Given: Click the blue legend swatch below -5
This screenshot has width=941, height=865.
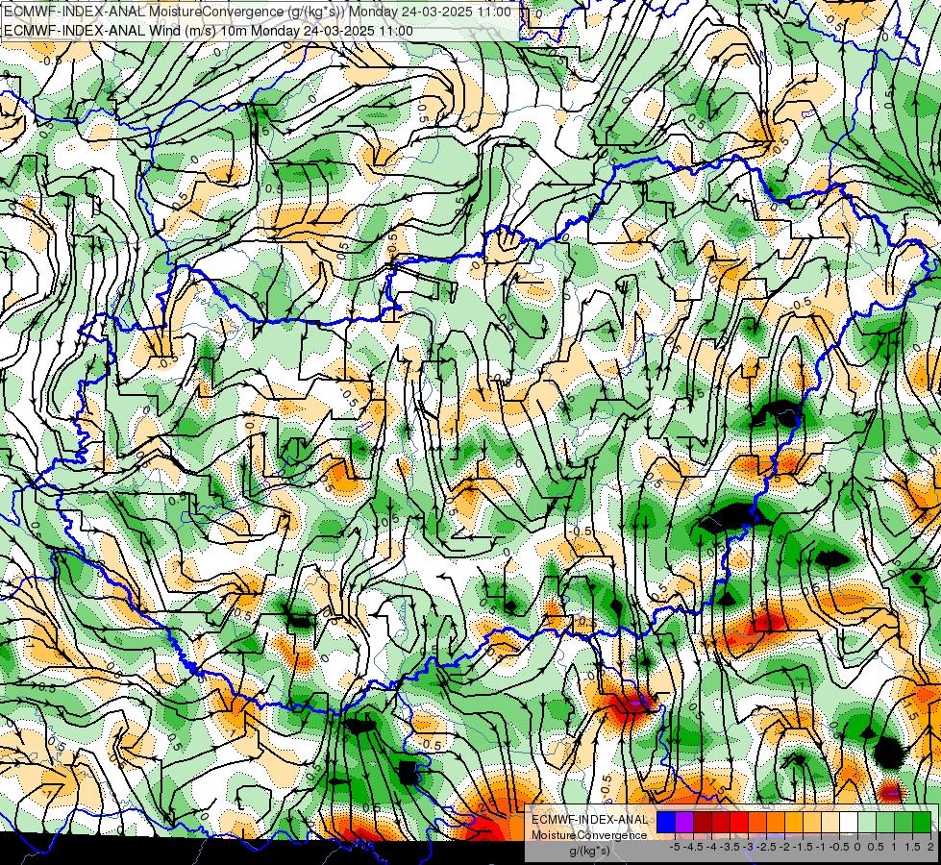Looking at the screenshot, I should [666, 822].
